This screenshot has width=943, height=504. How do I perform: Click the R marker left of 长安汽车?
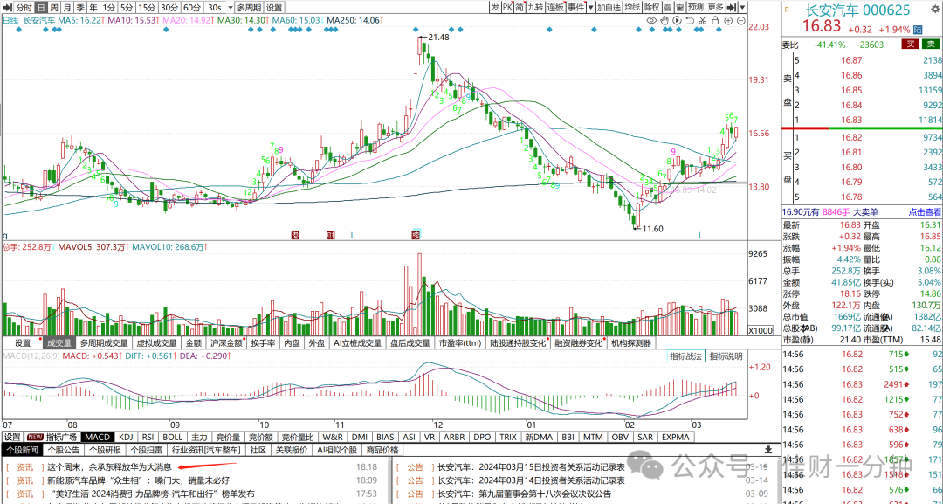(x=787, y=10)
